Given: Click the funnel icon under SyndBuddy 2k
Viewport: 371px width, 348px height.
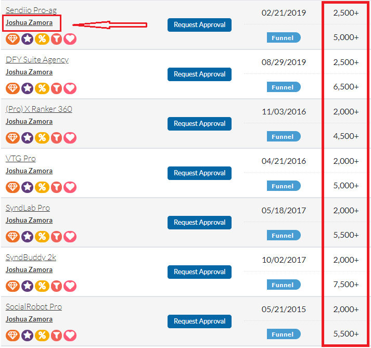Looking at the screenshot, I should 56,286.
